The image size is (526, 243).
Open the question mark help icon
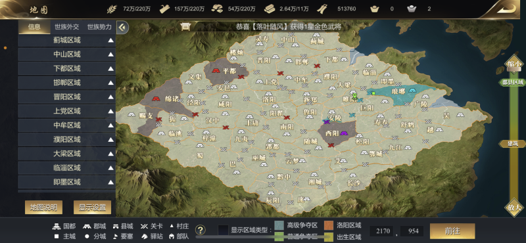201,230
